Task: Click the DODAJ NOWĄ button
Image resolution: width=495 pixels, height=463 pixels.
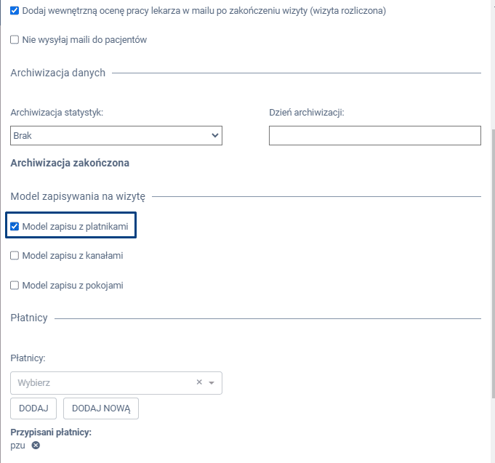Action: point(101,408)
